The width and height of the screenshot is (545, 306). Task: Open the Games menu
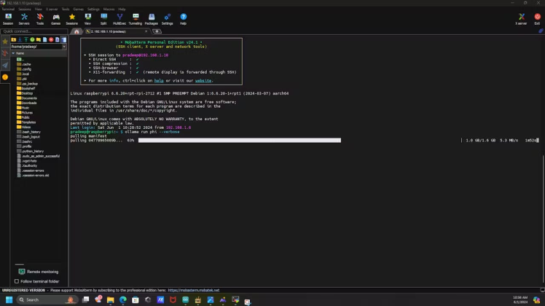(x=78, y=9)
